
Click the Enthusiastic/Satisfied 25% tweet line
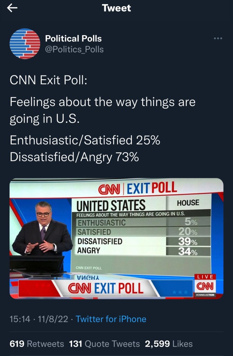(x=85, y=140)
